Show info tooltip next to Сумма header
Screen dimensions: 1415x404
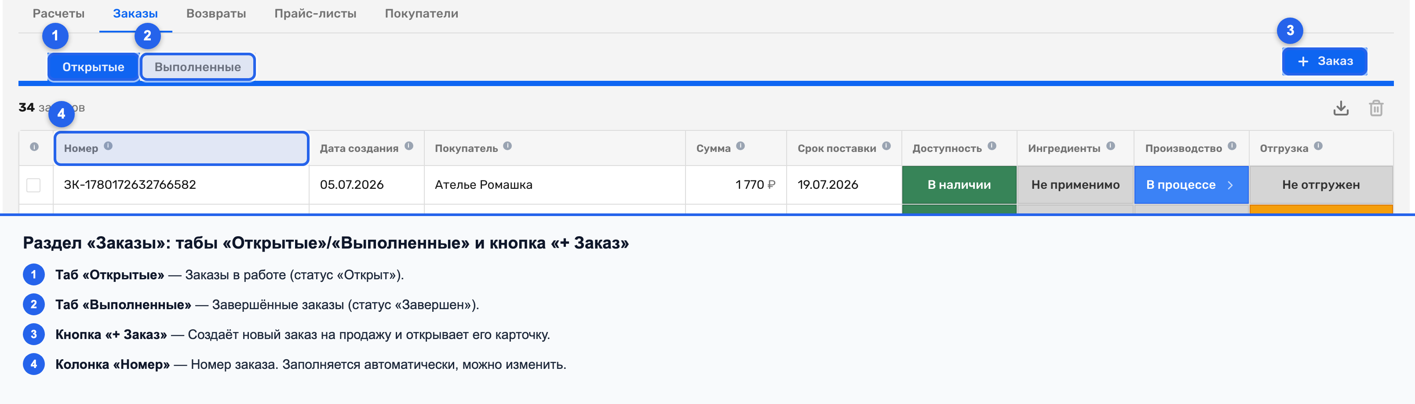pos(740,146)
